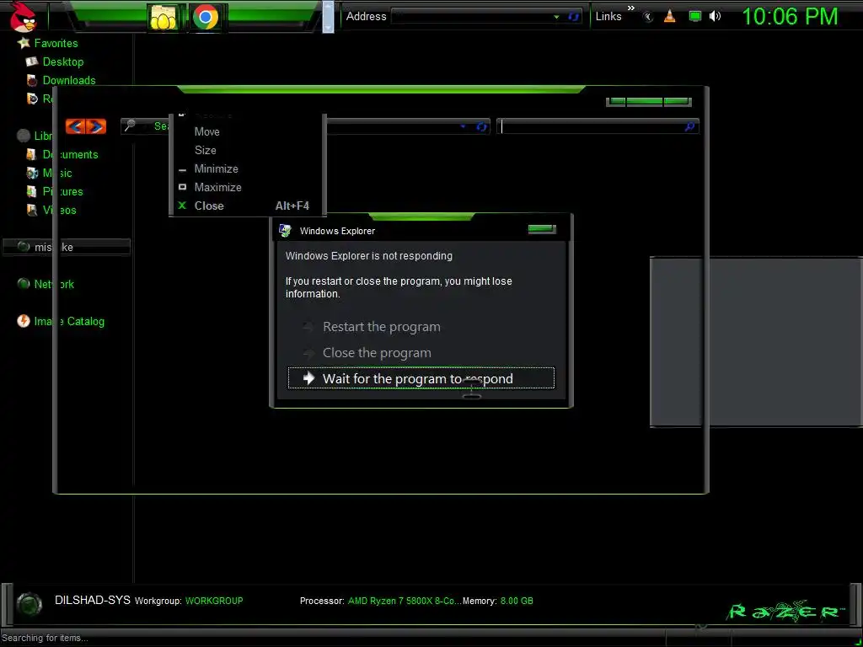Click the taskbar vertical scroll handle beside Address
The height and width of the screenshot is (647, 863).
point(328,17)
